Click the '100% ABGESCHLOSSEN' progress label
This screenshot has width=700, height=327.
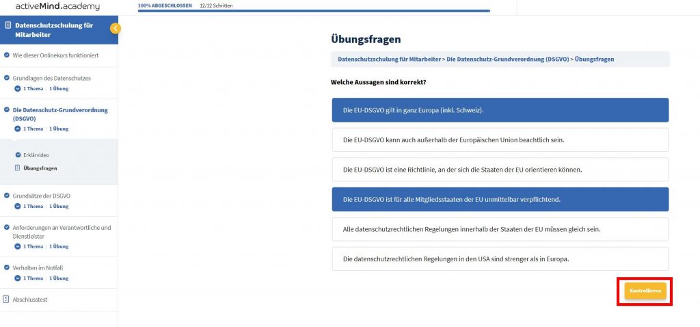click(165, 5)
